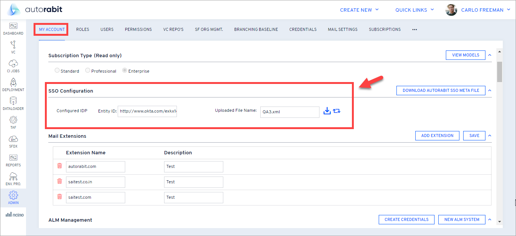
Task: Click the vertical scrollbar thumb
Action: pos(499,72)
